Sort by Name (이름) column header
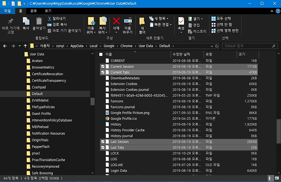The height and width of the screenshot is (182, 281). coord(135,54)
